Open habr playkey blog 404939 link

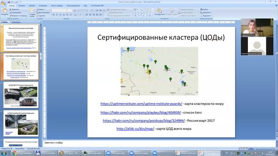coord(141,113)
